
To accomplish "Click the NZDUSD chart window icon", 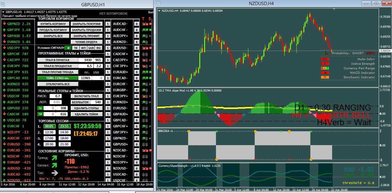I will tap(159, 3).
